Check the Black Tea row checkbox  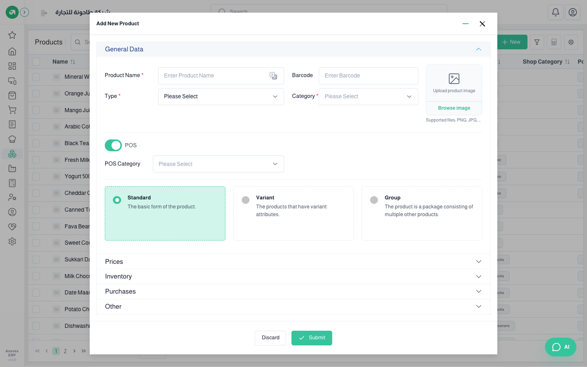coord(36,143)
